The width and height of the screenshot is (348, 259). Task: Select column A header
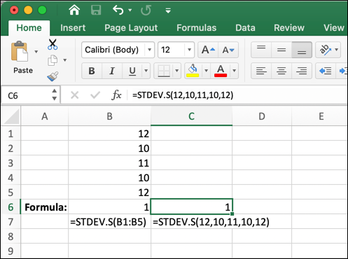(x=45, y=116)
